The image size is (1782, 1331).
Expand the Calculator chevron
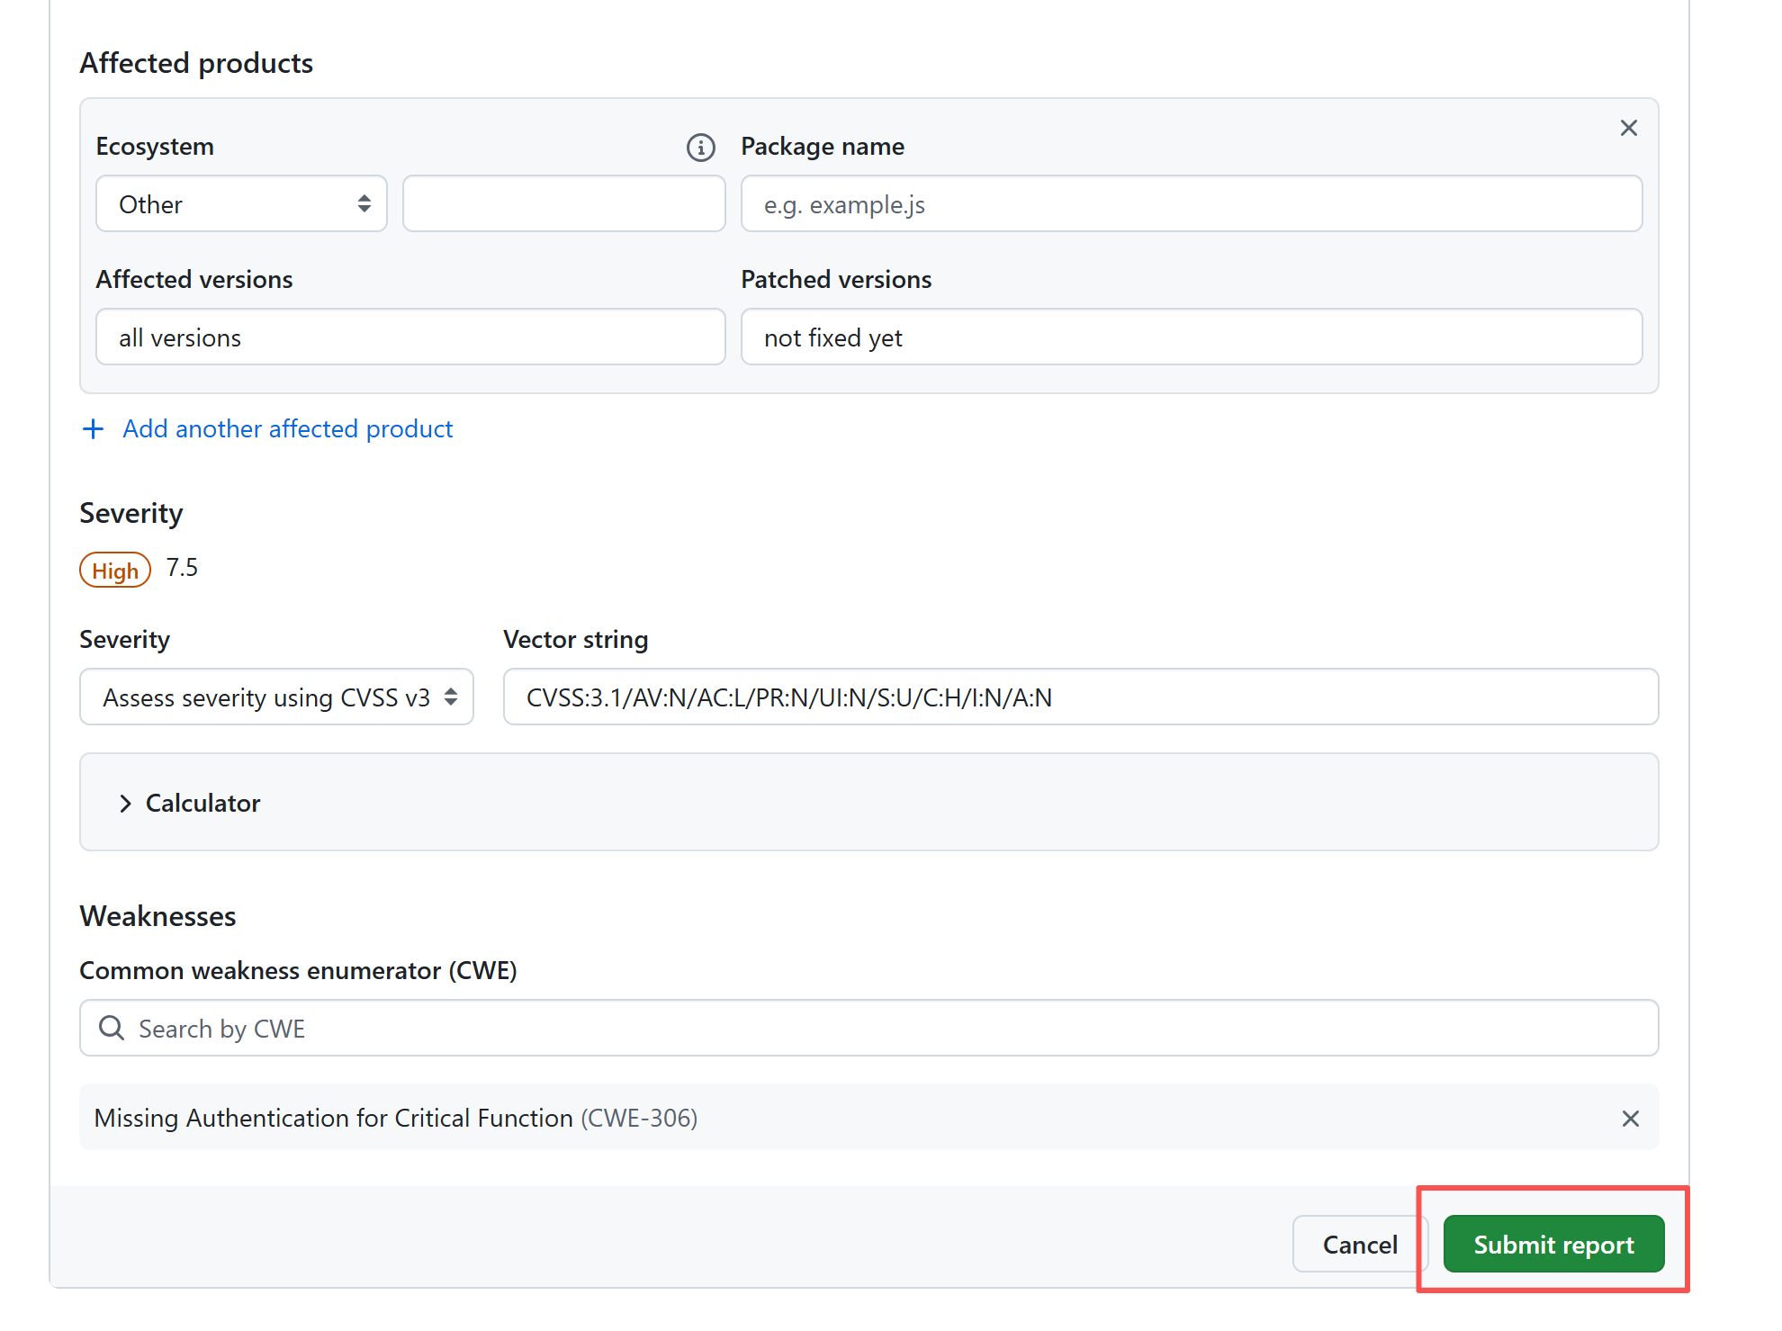[126, 804]
